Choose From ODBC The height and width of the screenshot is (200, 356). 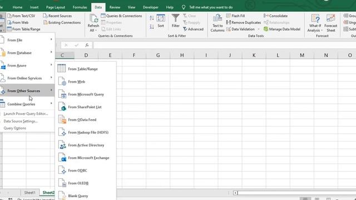(86, 171)
